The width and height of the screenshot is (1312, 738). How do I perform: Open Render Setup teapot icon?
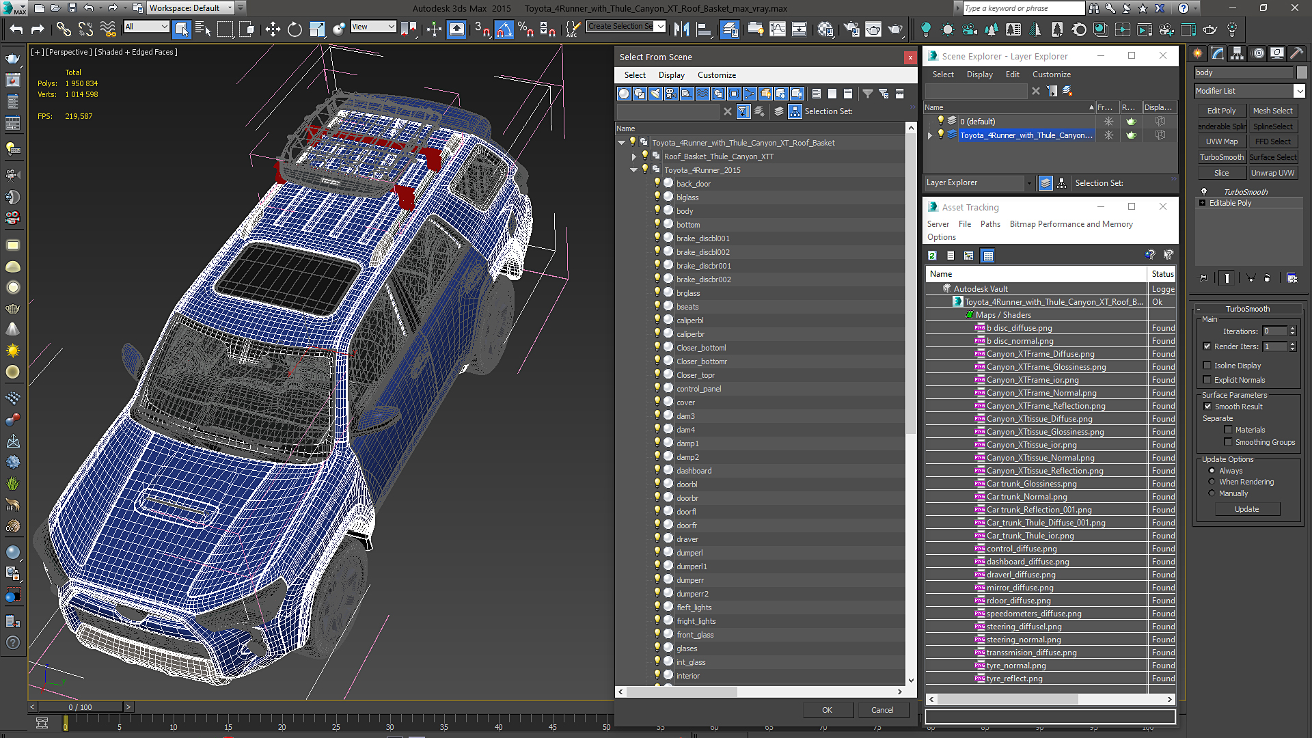click(x=851, y=29)
